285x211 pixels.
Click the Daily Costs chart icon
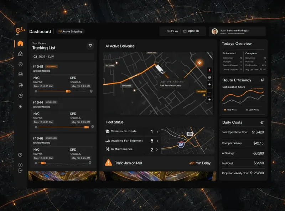(x=262, y=122)
